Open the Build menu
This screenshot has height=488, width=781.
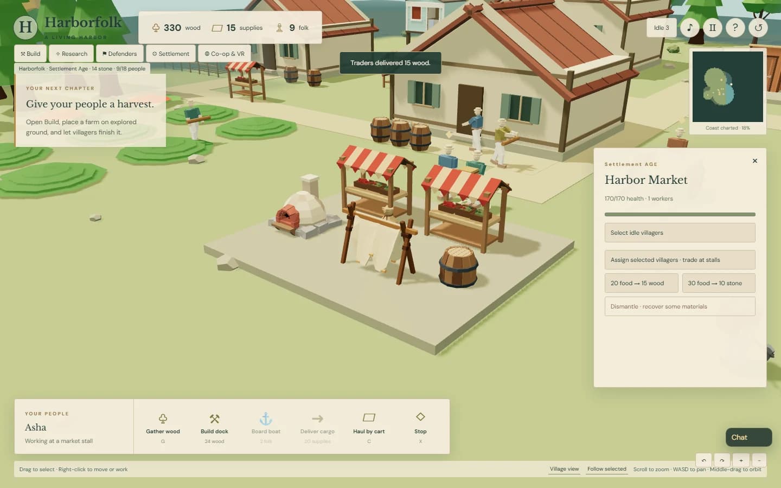coord(30,54)
